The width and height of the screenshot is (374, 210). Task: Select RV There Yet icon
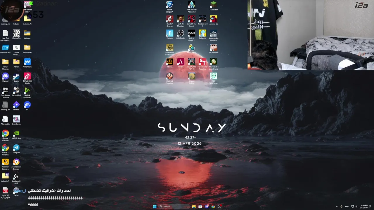tap(213, 49)
